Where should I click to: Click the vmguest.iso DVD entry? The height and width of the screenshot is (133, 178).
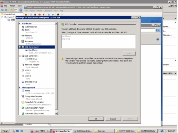pos(34,62)
